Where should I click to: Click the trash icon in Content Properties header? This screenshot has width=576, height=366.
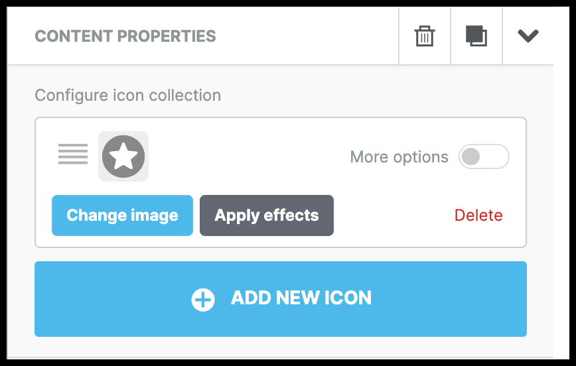[425, 36]
